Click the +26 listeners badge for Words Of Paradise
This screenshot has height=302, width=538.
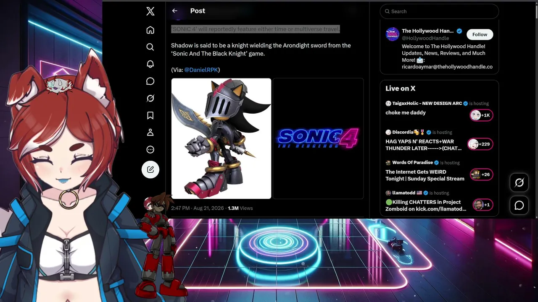pyautogui.click(x=481, y=174)
